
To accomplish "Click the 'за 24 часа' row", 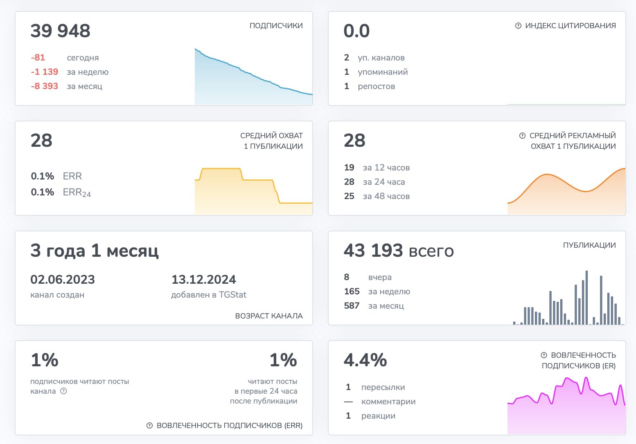I will 374,182.
